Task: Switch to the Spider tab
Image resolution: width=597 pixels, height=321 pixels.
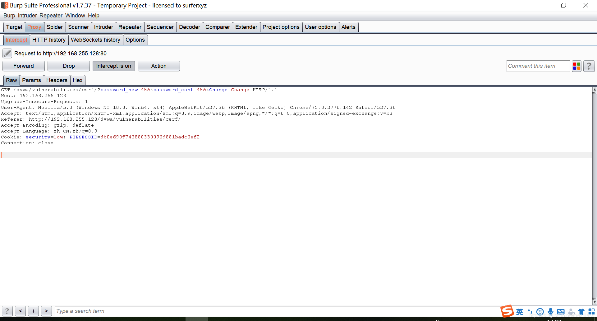Action: click(55, 27)
